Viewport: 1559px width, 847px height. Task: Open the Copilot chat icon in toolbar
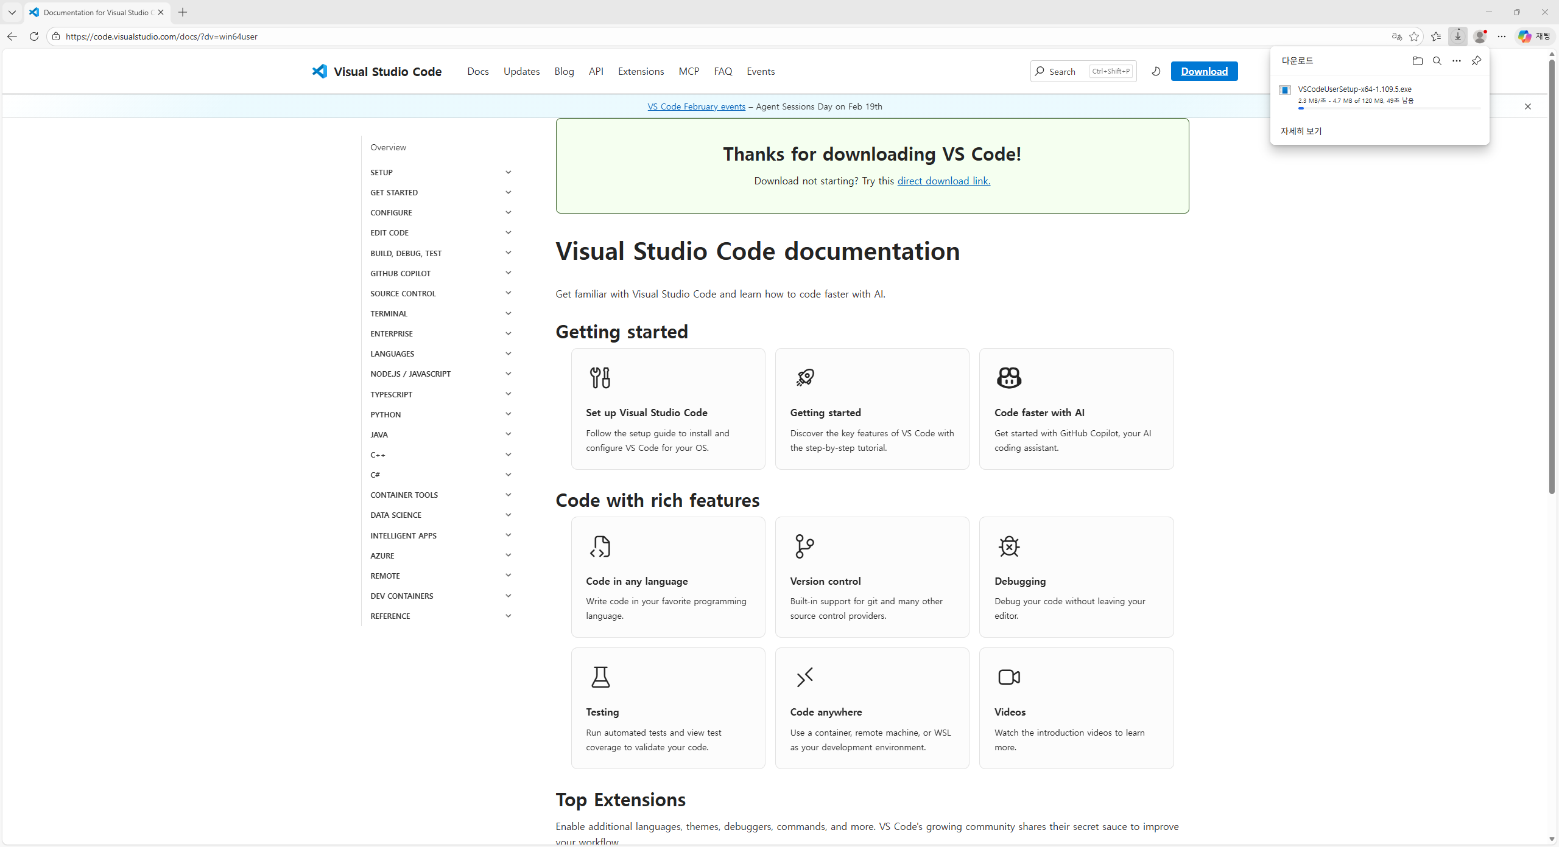(x=1524, y=37)
